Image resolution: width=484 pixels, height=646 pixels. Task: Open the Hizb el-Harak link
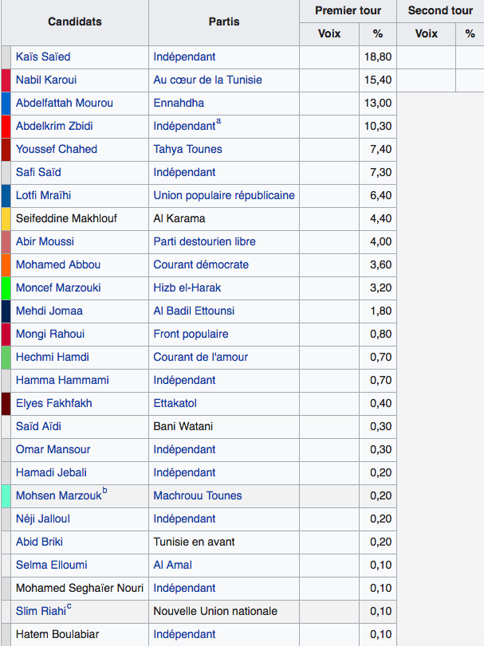(187, 288)
